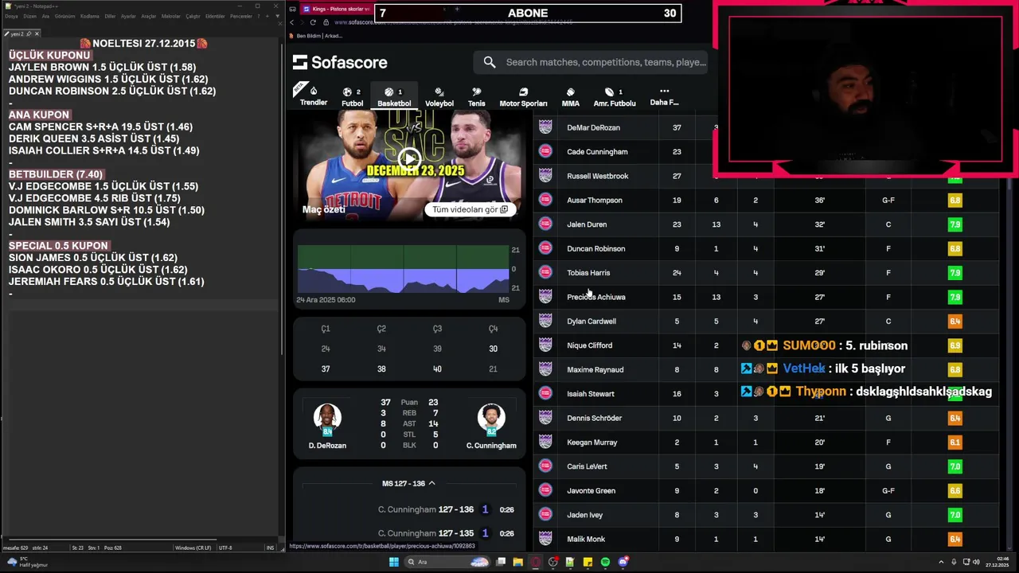Reload the Sofascore page
Image resolution: width=1019 pixels, height=573 pixels.
tap(312, 22)
